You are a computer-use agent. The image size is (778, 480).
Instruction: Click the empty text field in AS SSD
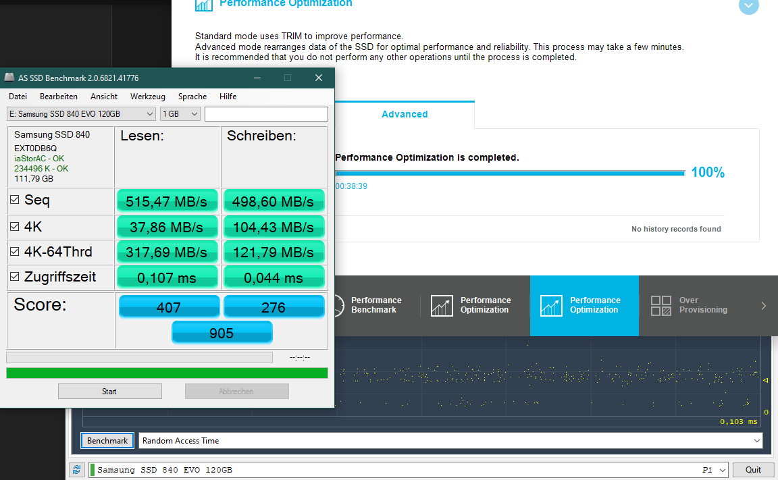(x=266, y=114)
